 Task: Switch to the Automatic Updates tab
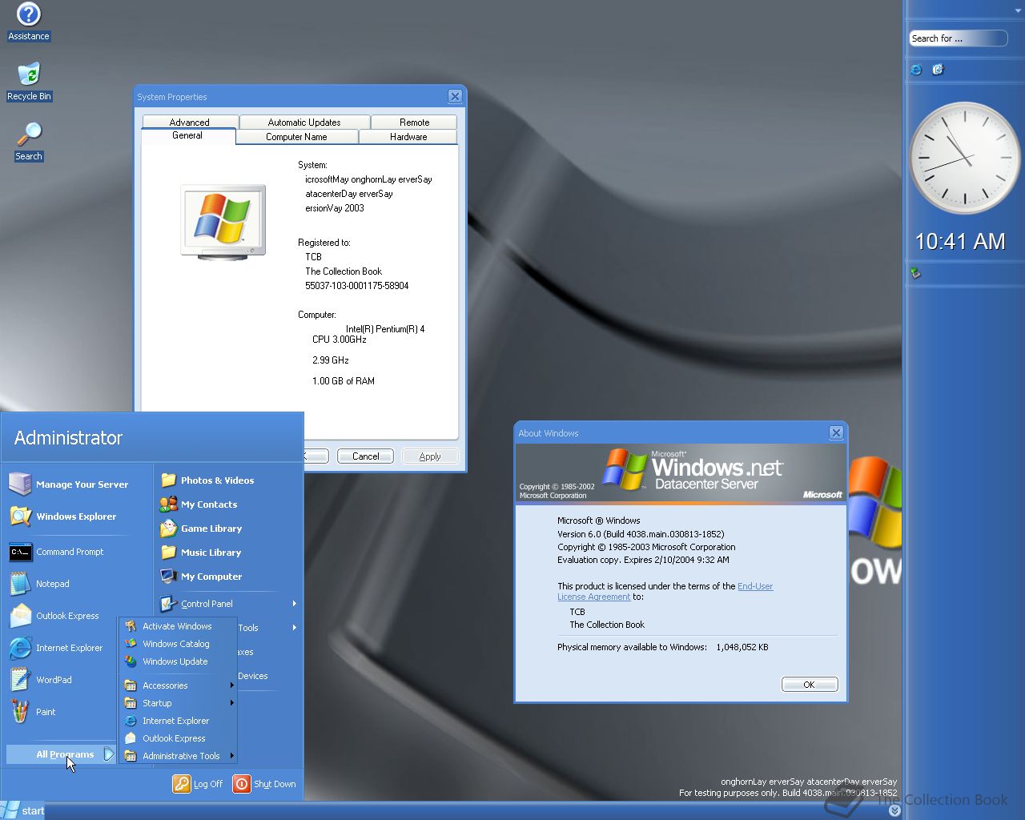(304, 122)
